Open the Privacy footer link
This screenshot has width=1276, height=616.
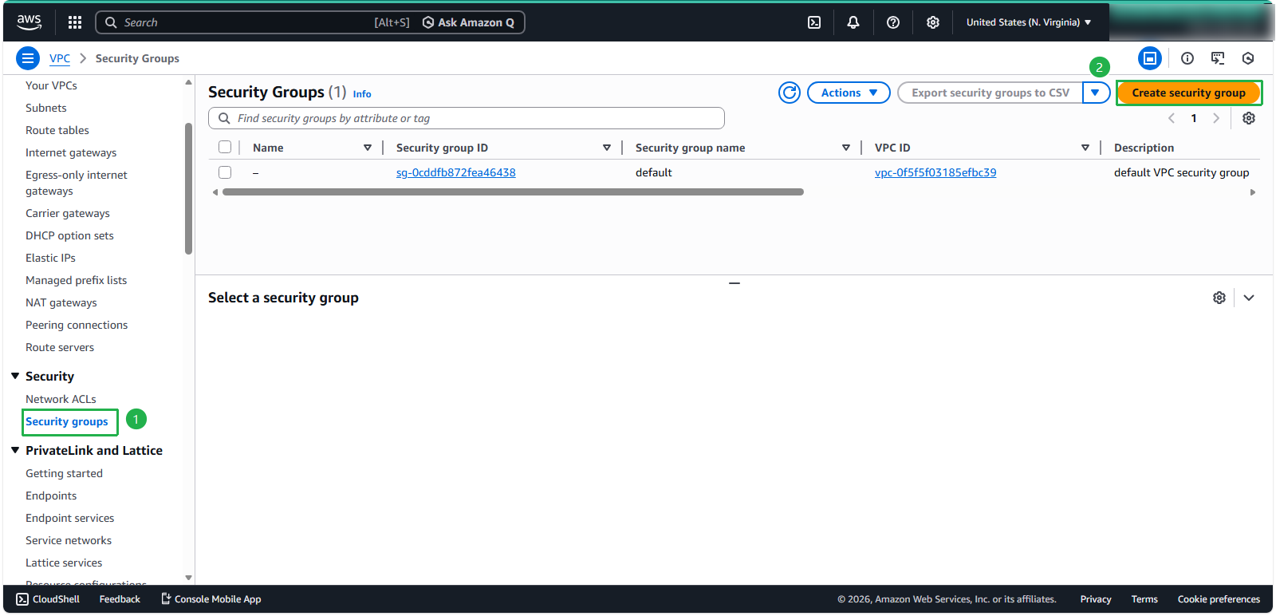(x=1096, y=599)
